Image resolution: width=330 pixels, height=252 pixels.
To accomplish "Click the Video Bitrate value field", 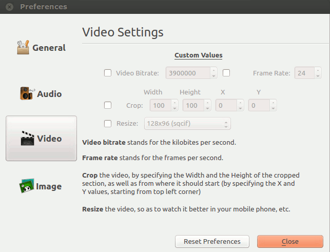I will tap(188, 73).
